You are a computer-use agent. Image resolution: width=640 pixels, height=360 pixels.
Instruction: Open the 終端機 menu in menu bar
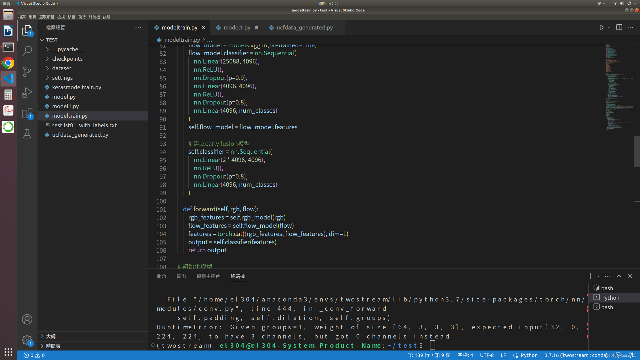(x=94, y=17)
